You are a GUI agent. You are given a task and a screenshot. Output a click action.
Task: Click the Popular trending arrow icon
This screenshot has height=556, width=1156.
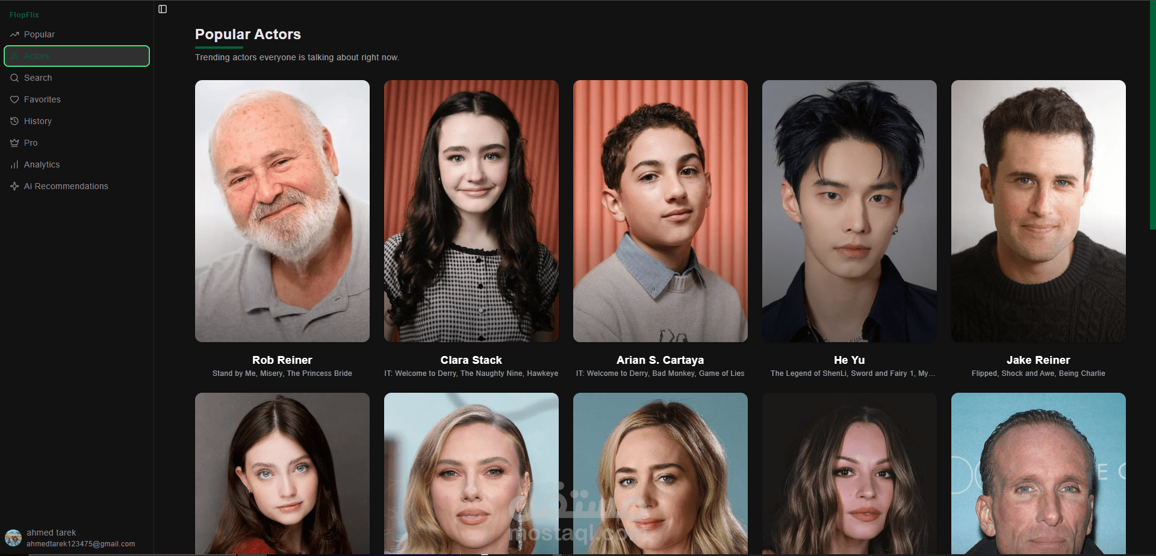[14, 34]
